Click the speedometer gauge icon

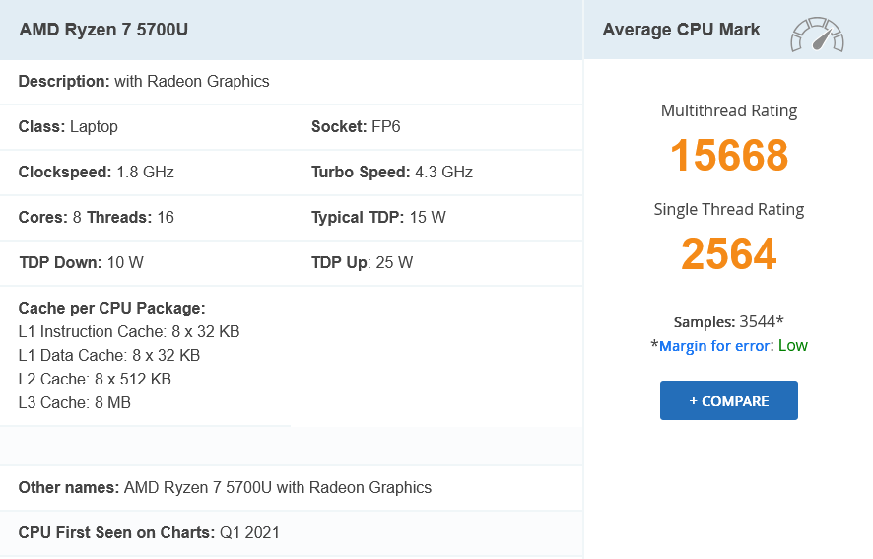coord(817,34)
